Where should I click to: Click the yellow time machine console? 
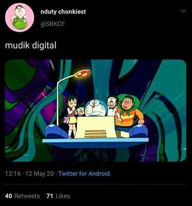point(96,127)
